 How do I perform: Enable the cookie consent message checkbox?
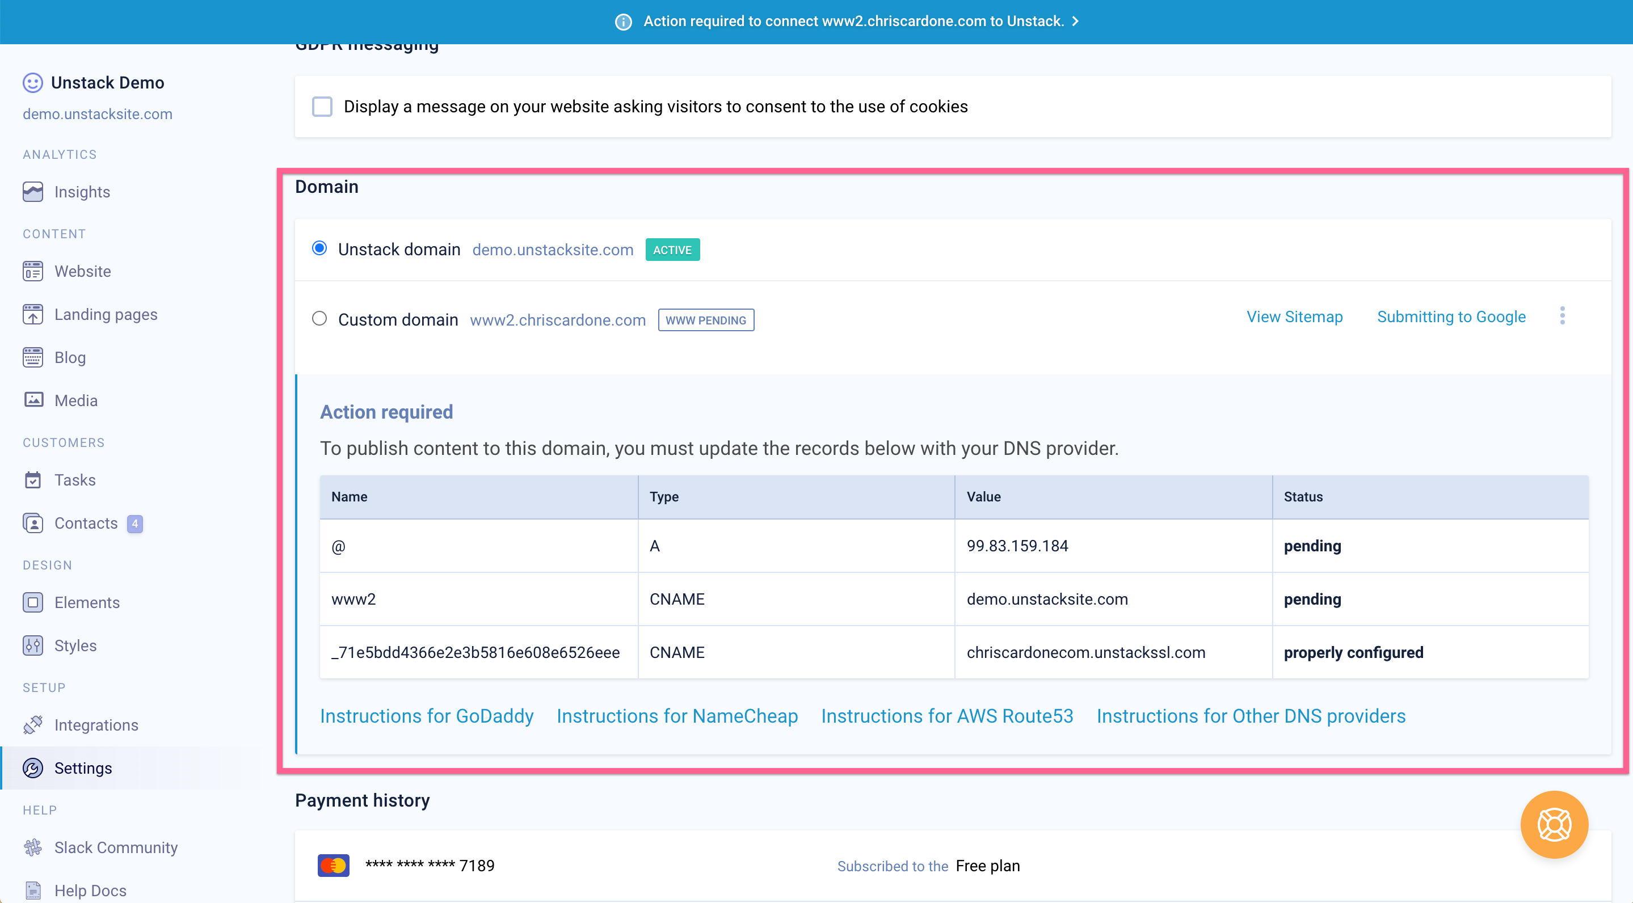[x=322, y=107]
